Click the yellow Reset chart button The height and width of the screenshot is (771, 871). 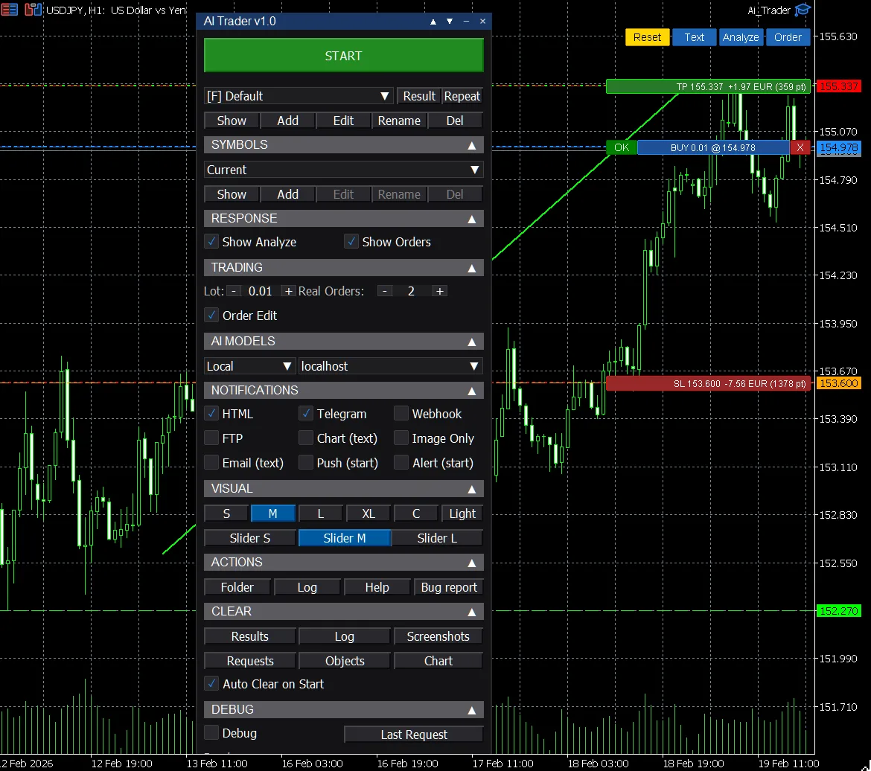click(x=647, y=37)
